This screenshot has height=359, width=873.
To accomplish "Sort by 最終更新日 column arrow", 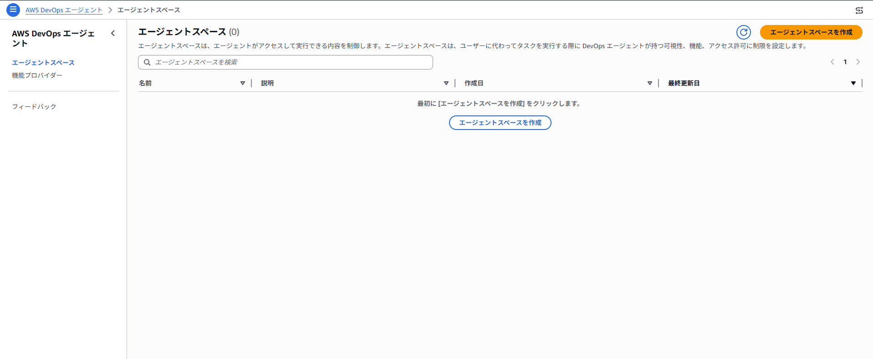I will click(x=853, y=83).
